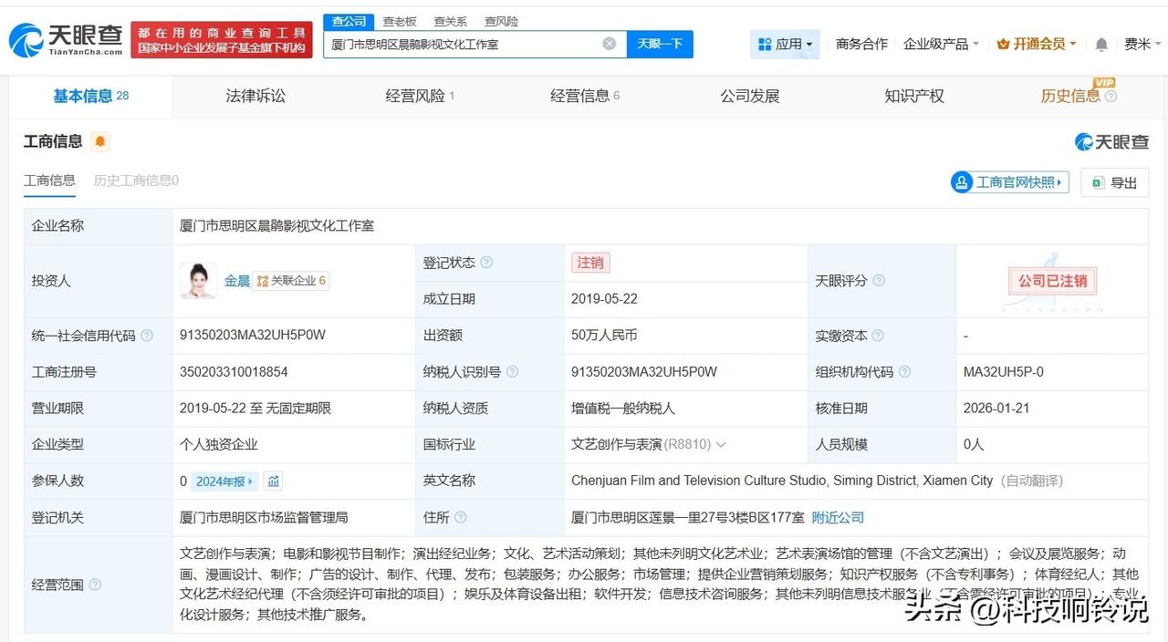Viewport: 1168px width, 642px height.
Task: Select the 查公司 search mode tab
Action: pyautogui.click(x=349, y=21)
